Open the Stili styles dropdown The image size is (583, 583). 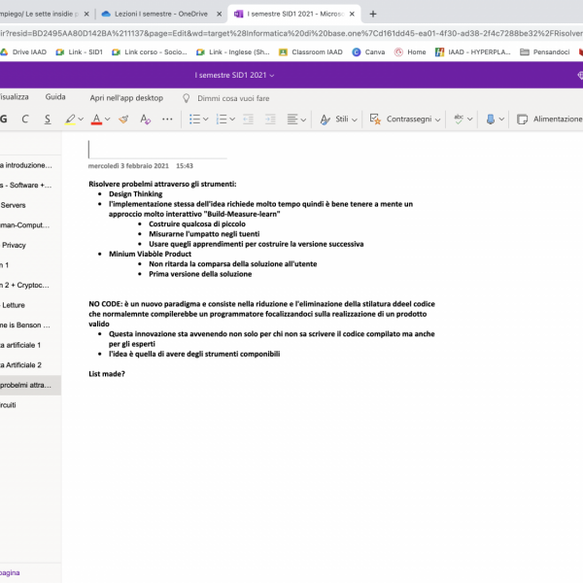pos(338,119)
